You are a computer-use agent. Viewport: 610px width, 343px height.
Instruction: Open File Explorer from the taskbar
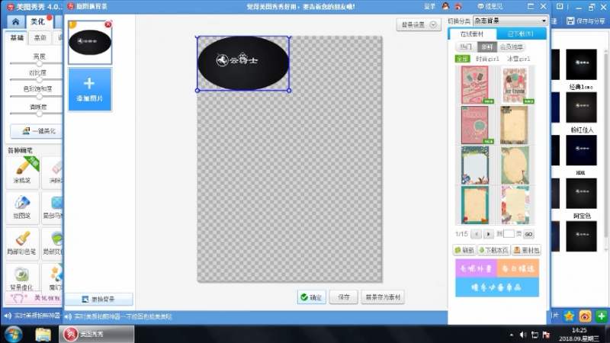tap(43, 334)
